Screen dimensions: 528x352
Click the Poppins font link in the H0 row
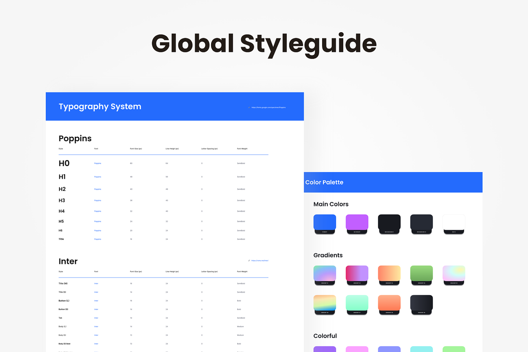(x=98, y=163)
